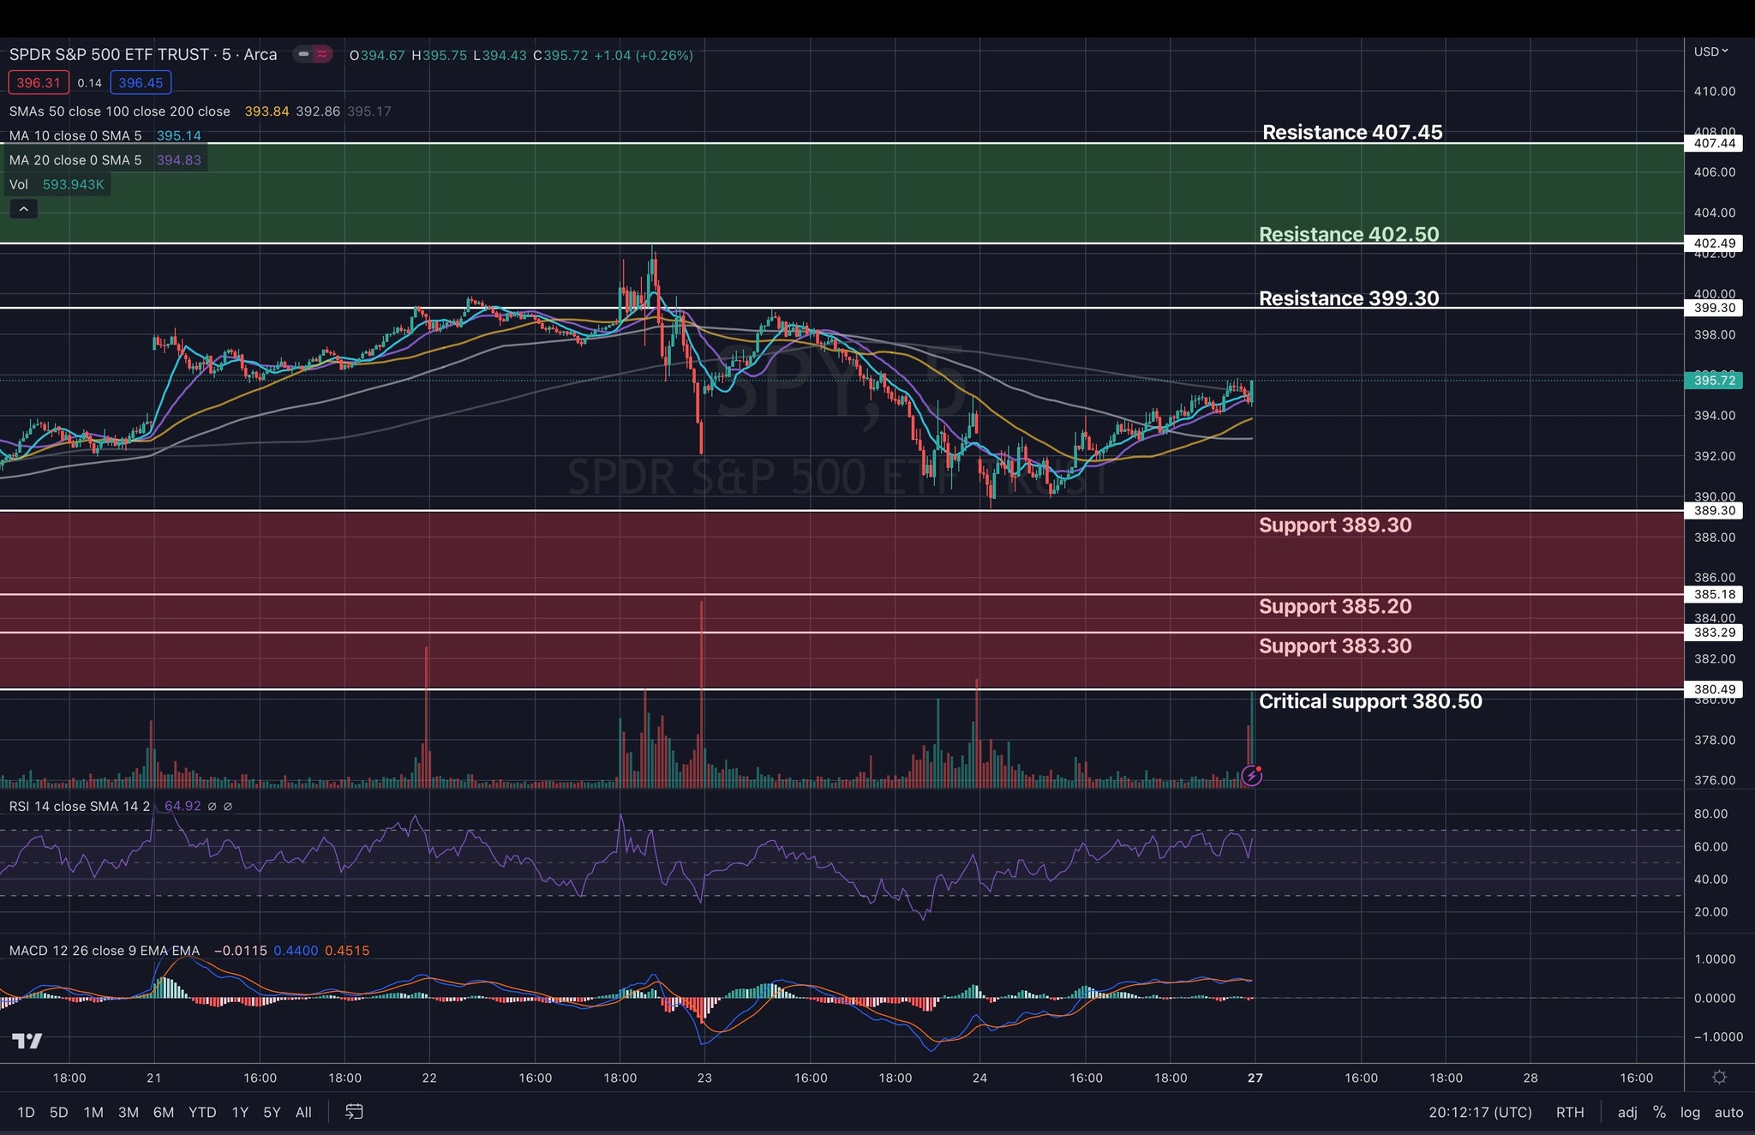This screenshot has width=1755, height=1135.
Task: Click the current price tag 395.72
Action: coord(1714,380)
